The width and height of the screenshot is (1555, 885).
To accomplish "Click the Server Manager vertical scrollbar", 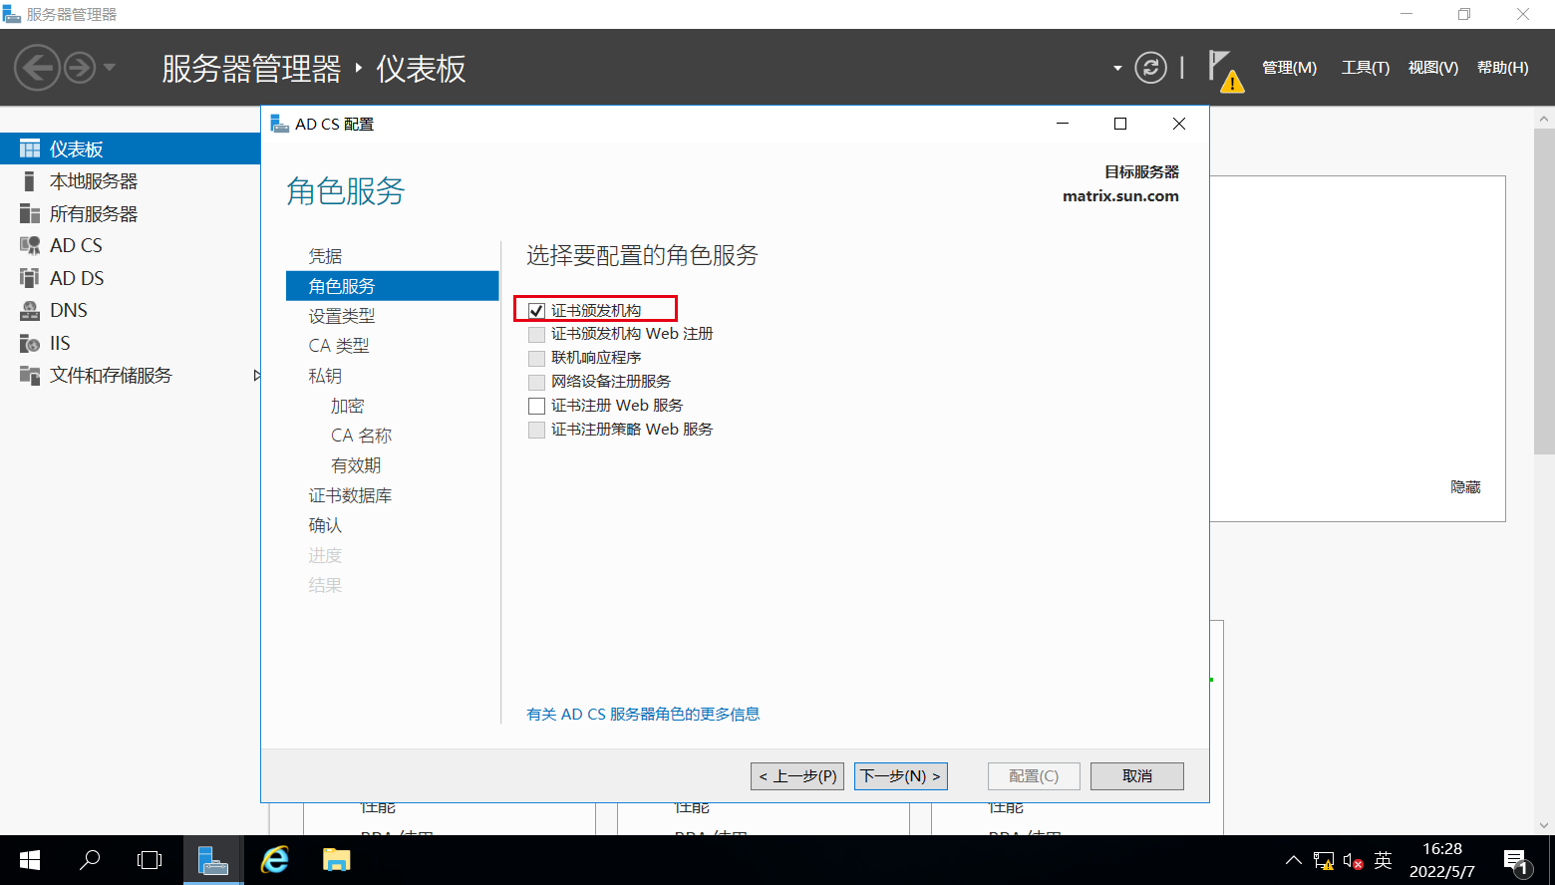I will click(1545, 289).
